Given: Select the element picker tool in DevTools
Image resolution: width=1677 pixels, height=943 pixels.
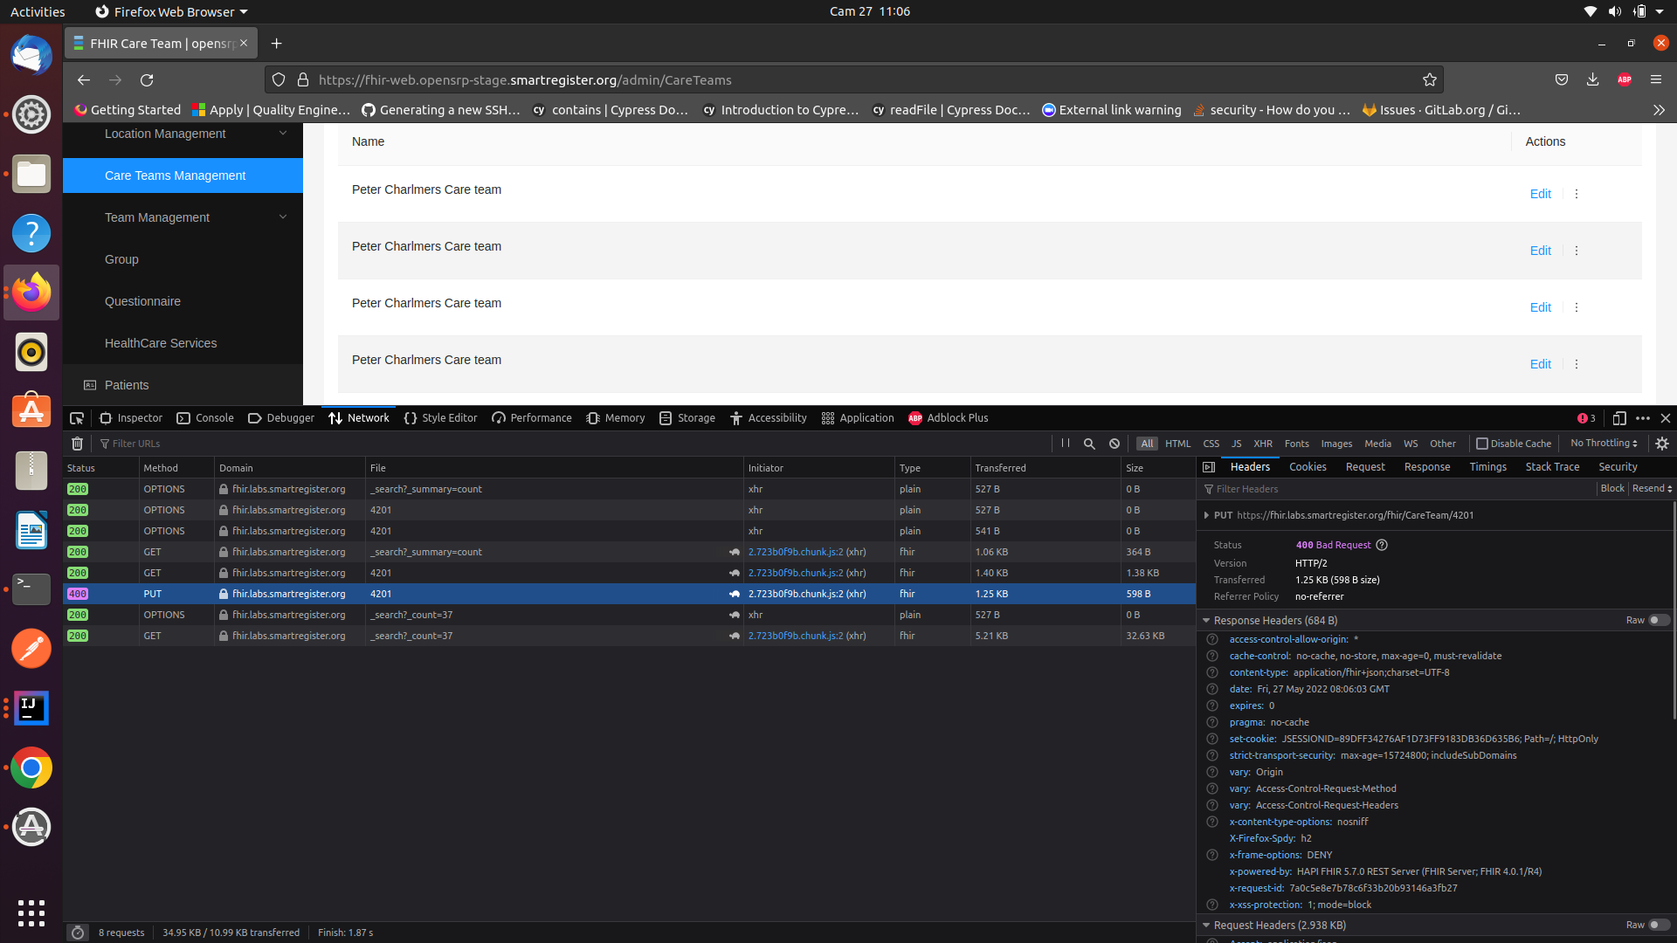Looking at the screenshot, I should [x=77, y=418].
